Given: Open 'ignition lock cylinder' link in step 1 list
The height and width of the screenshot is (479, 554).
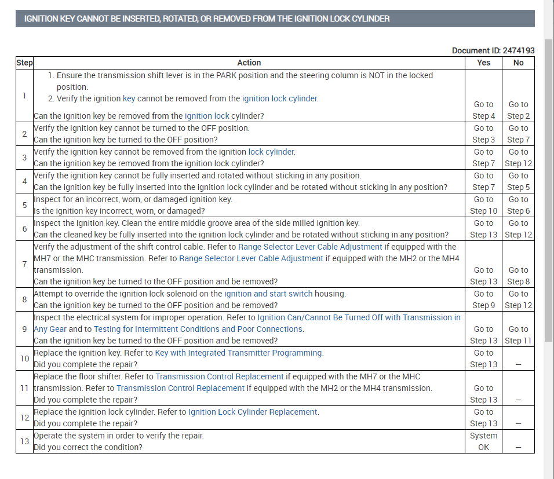Looking at the screenshot, I should [x=279, y=98].
